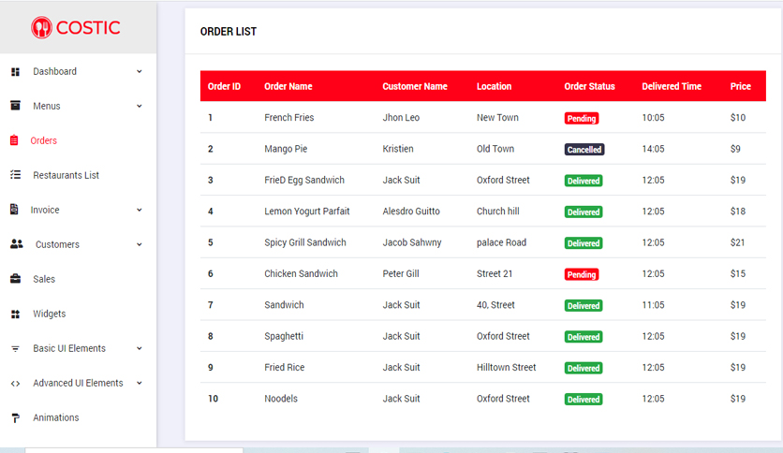This screenshot has width=783, height=453.
Task: Open the Widgets sidebar item
Action: [50, 314]
